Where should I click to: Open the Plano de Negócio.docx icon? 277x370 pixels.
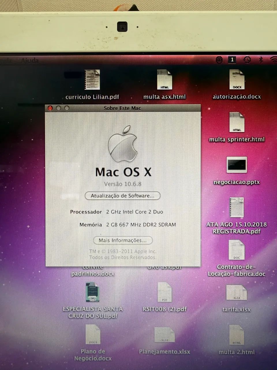point(92,334)
